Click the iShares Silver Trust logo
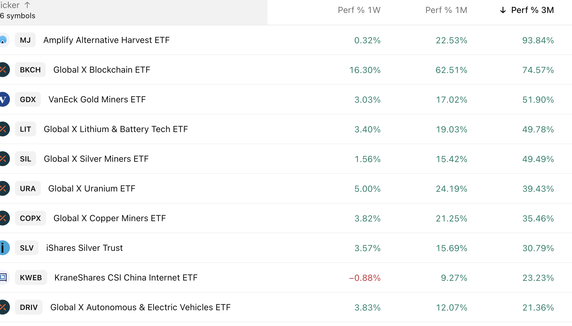The image size is (572, 326). (4, 248)
